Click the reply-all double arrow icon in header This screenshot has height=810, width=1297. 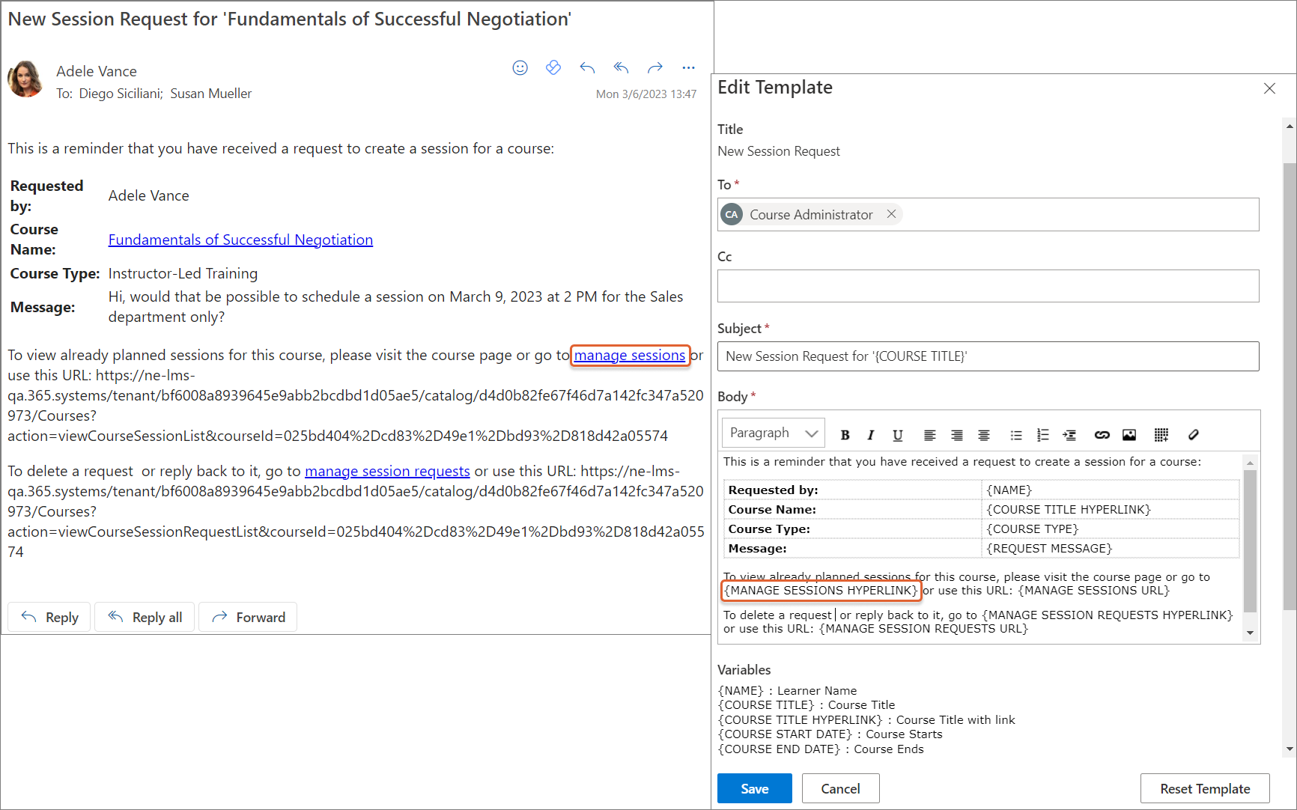pyautogui.click(x=621, y=68)
